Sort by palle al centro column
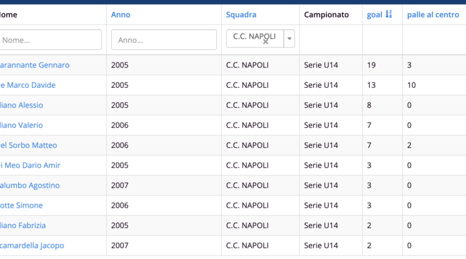The width and height of the screenshot is (466, 259). [x=433, y=15]
